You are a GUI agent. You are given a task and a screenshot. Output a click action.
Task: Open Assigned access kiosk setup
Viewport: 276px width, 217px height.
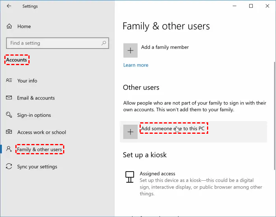click(157, 174)
